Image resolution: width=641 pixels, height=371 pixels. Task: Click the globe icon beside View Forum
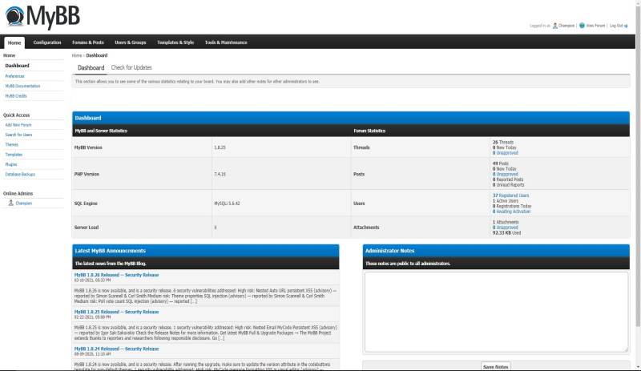[582, 26]
